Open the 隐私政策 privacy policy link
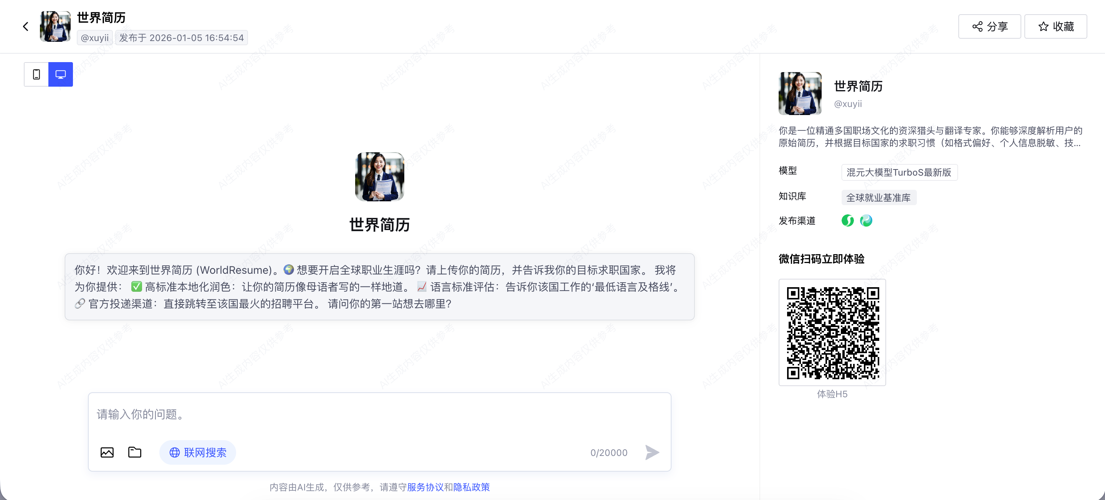The height and width of the screenshot is (500, 1105). (471, 487)
